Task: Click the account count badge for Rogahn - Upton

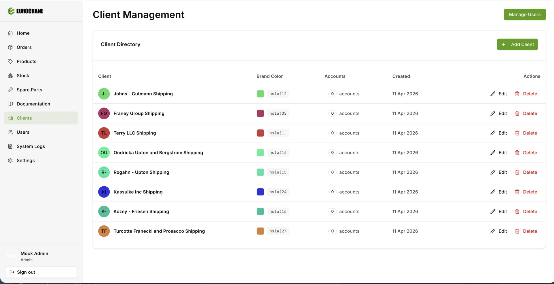Action: click(332, 173)
